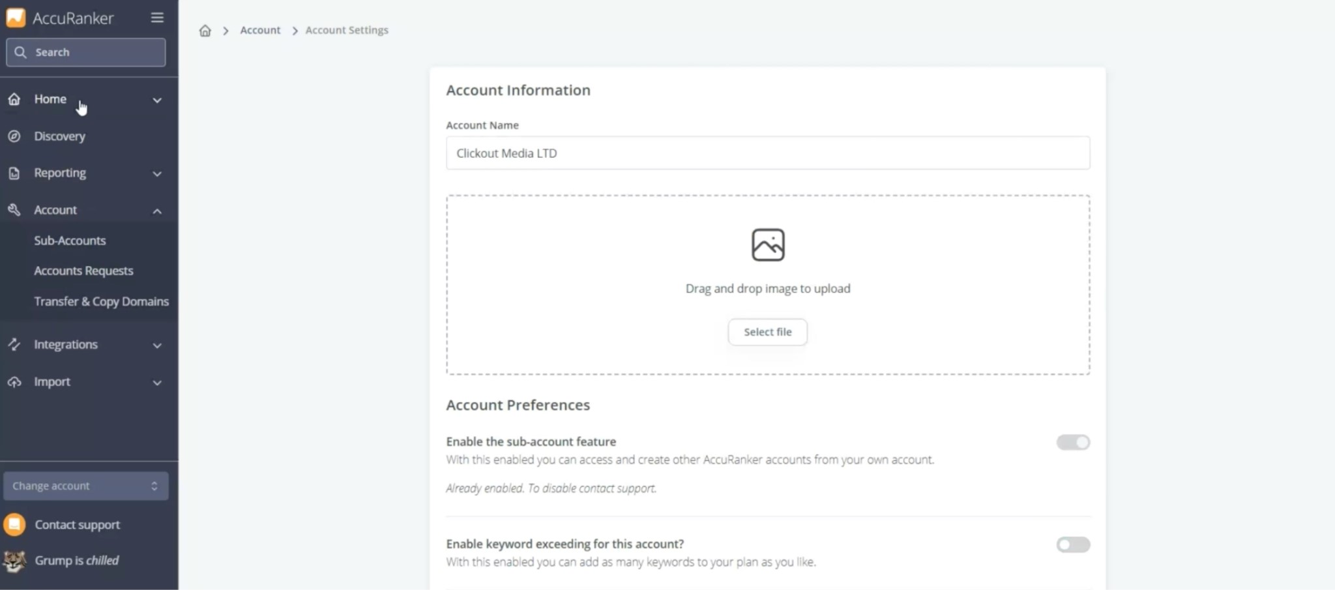This screenshot has height=590, width=1335.
Task: Click 'Account Information' heading
Action: coord(518,90)
